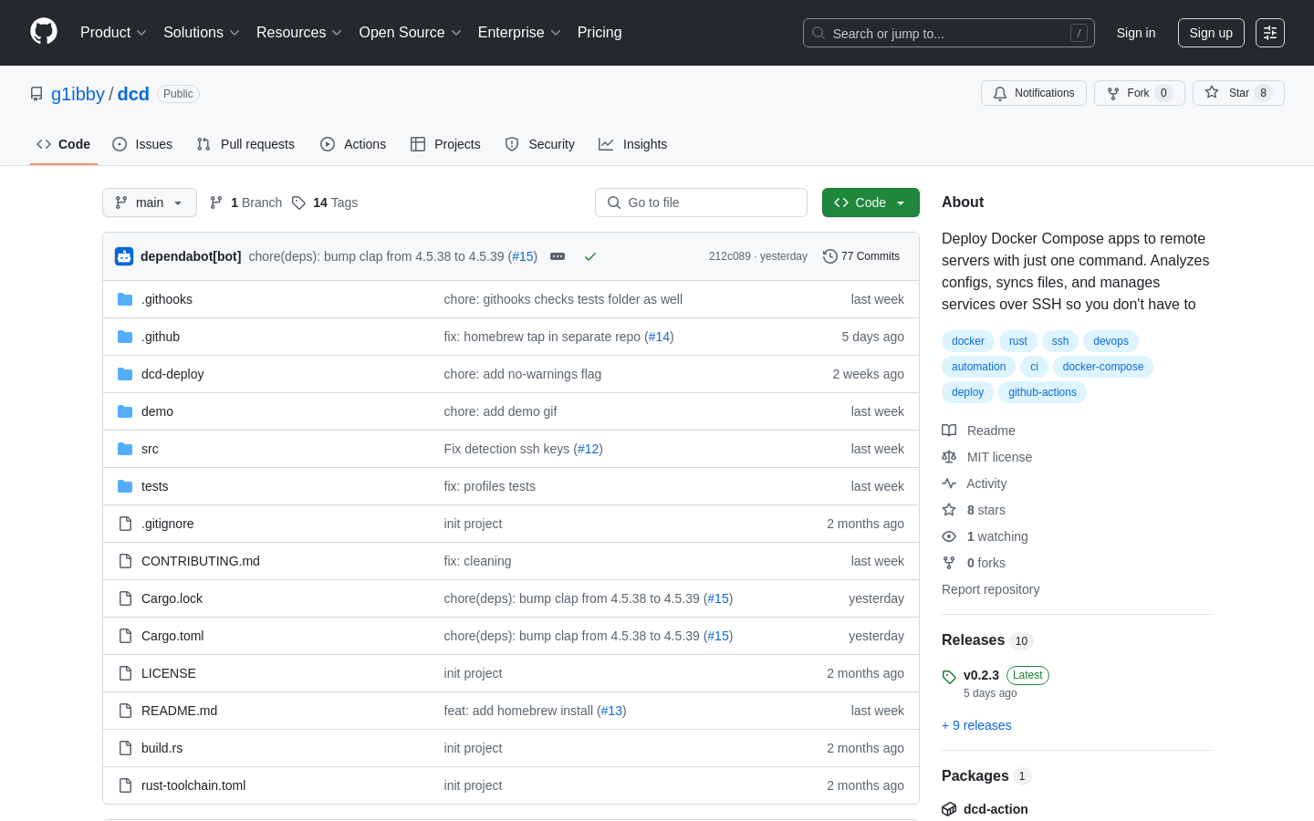The width and height of the screenshot is (1314, 821).
Task: Open the command palette icon in header
Action: (x=1270, y=33)
